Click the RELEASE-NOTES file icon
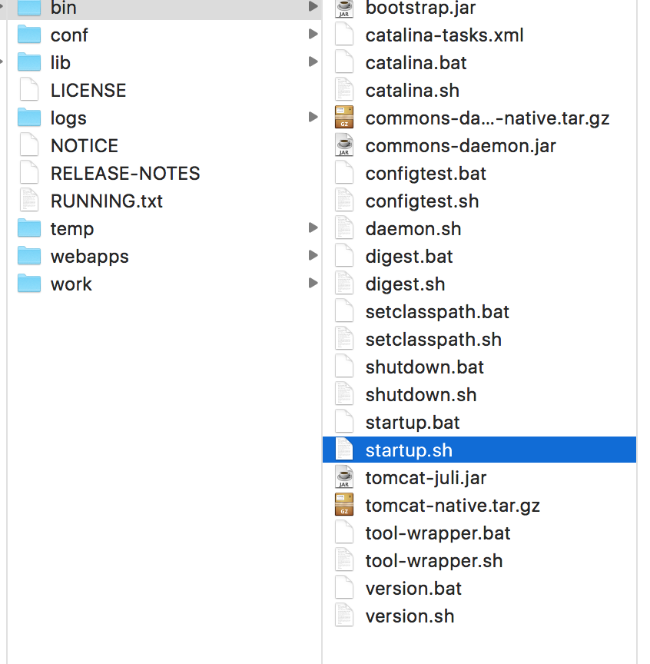Viewport: 650px width, 664px height. tap(29, 173)
